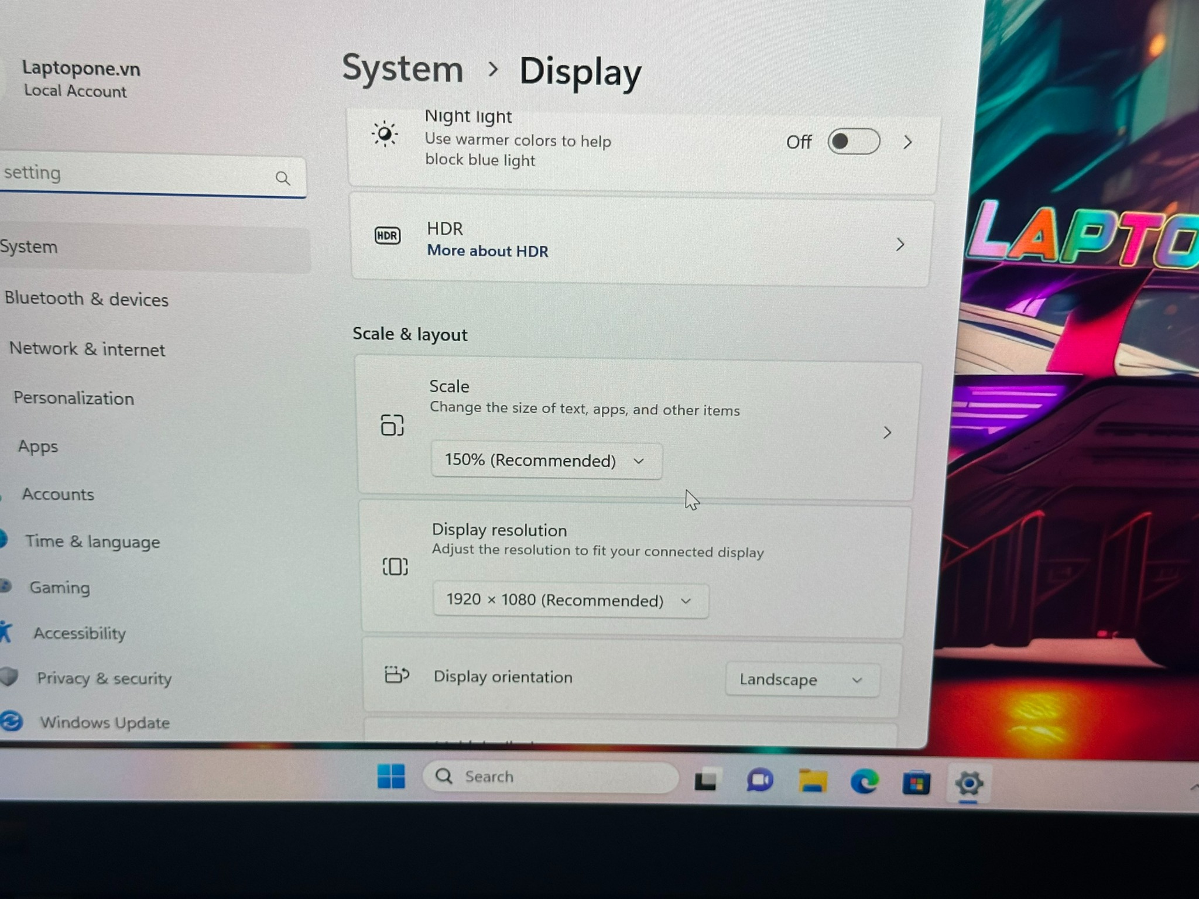Open Bluetooth & devices section
Screen dimensions: 1199x899
click(87, 299)
